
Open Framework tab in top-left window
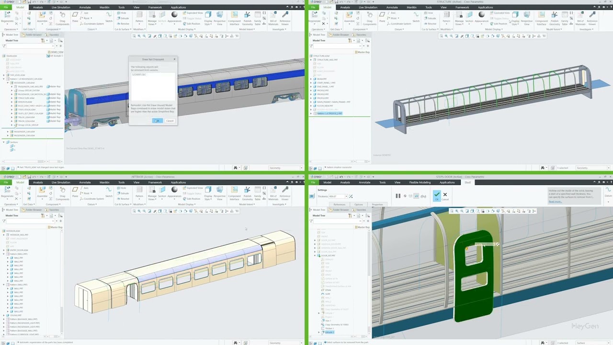(155, 7)
